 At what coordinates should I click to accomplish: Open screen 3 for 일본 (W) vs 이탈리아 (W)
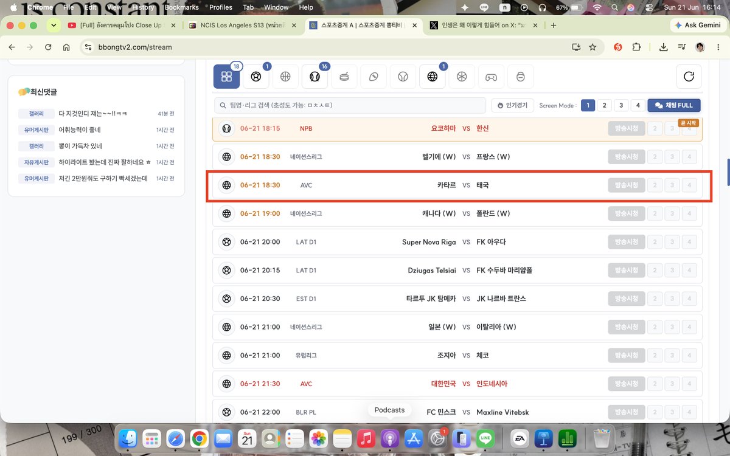(672, 327)
